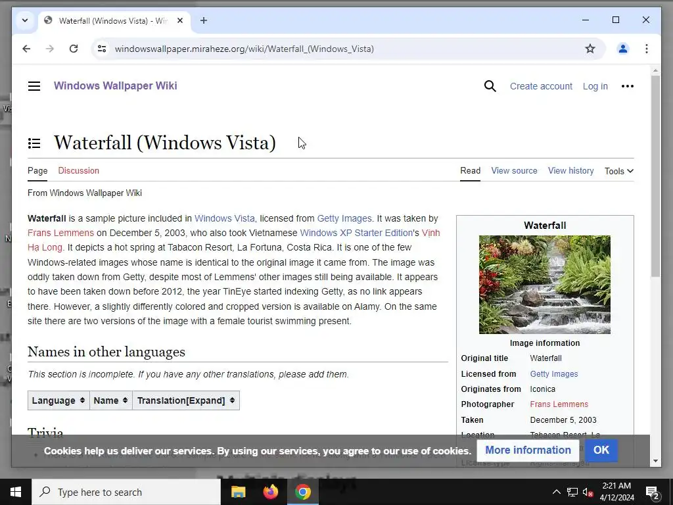Screen dimensions: 673x505
Task: Open the network status tray icon
Action: [x=572, y=492]
